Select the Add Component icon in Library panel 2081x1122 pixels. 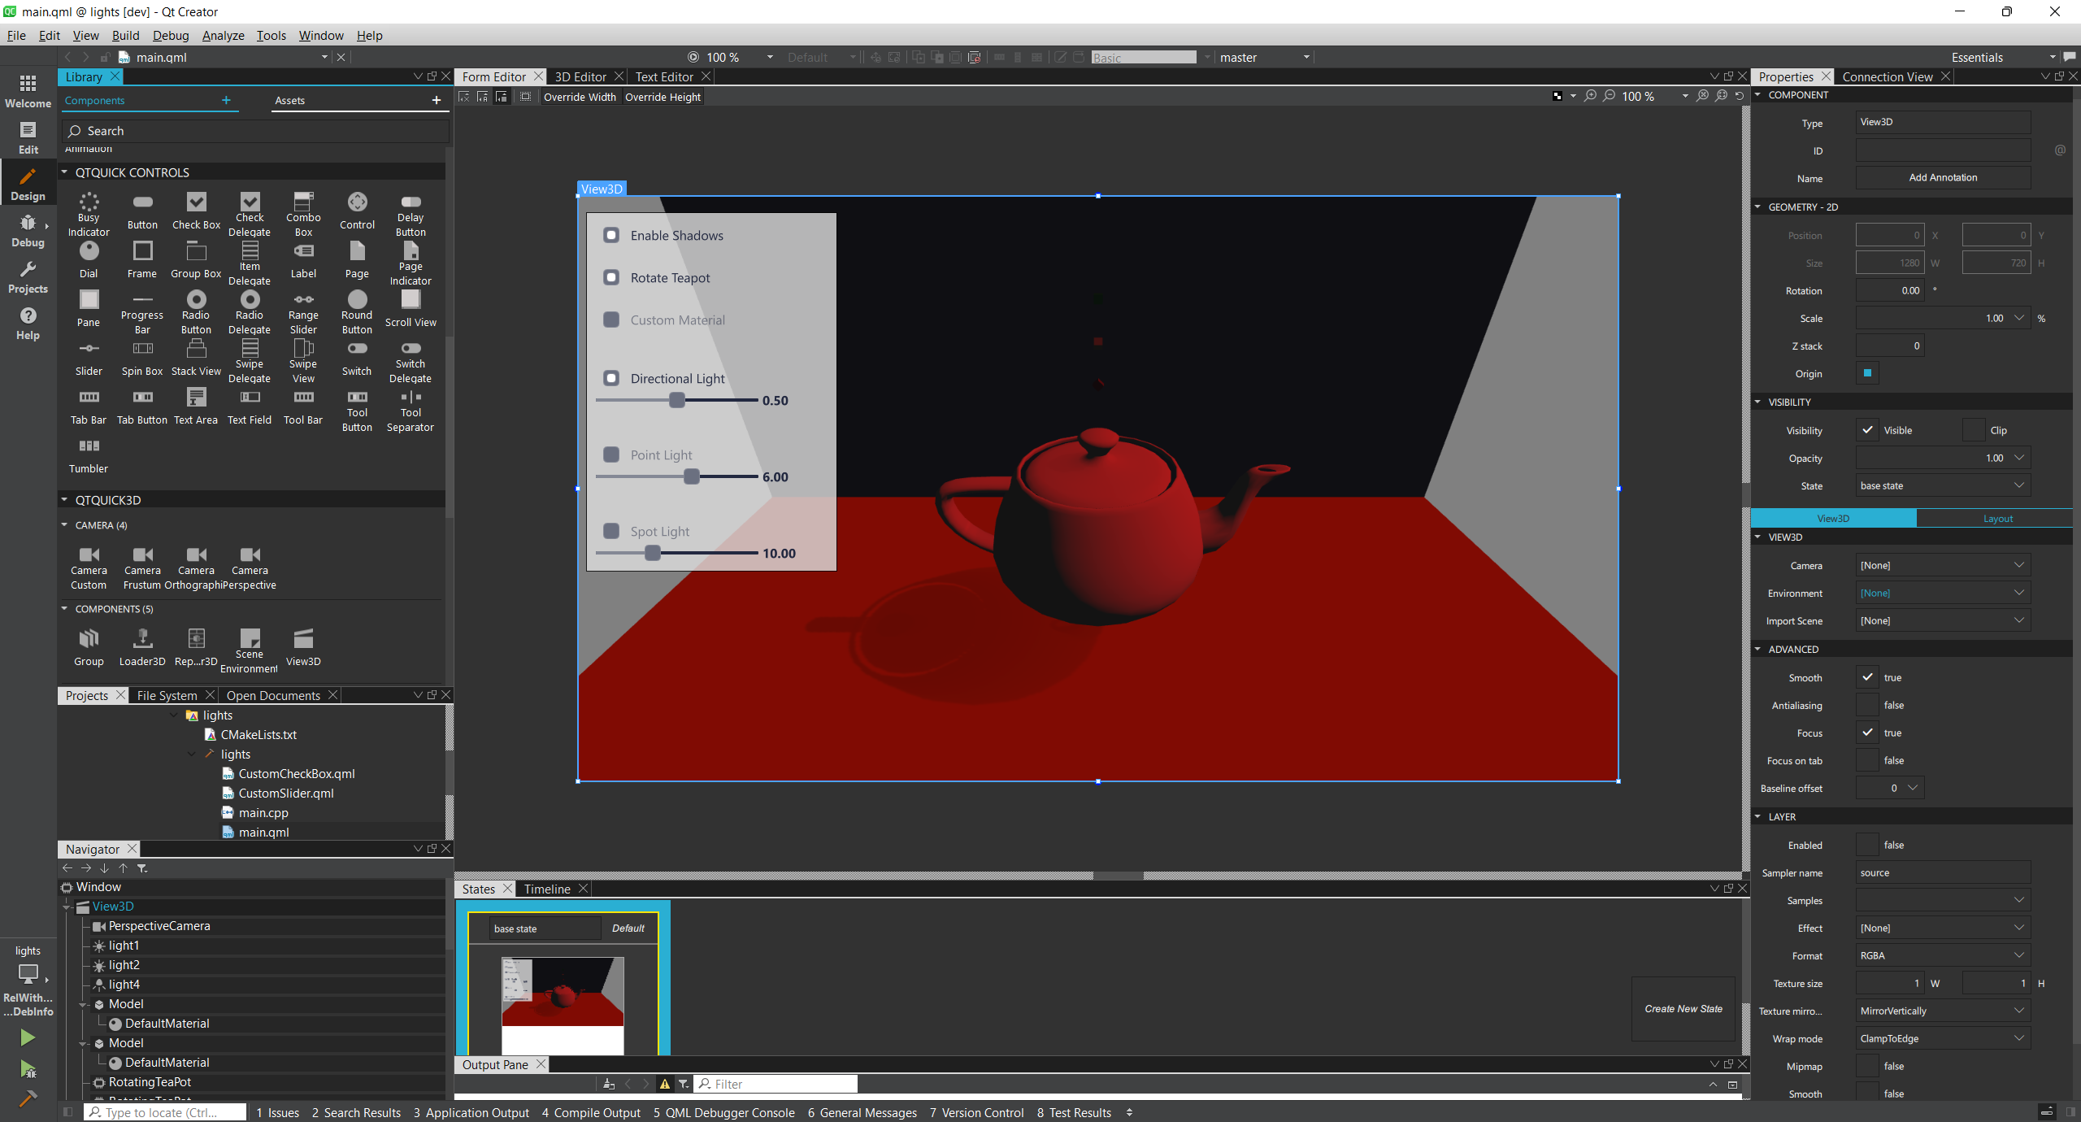pos(227,99)
